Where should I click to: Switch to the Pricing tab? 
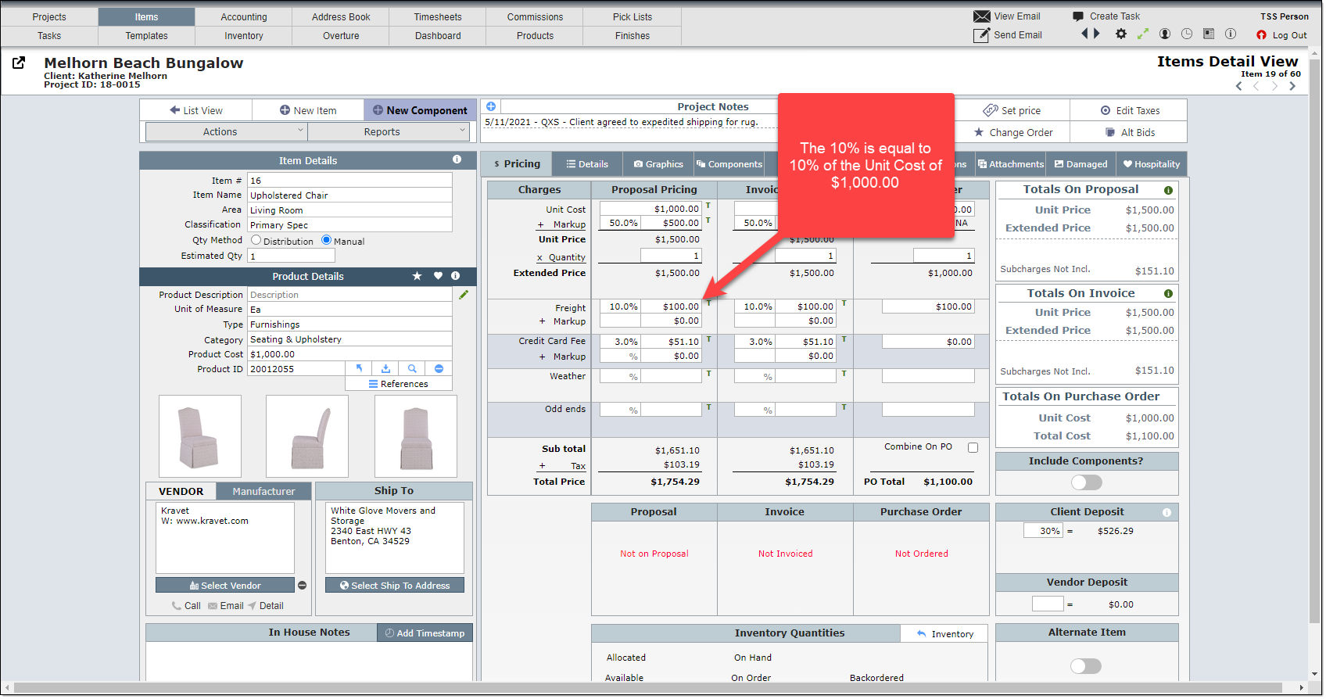(x=517, y=164)
